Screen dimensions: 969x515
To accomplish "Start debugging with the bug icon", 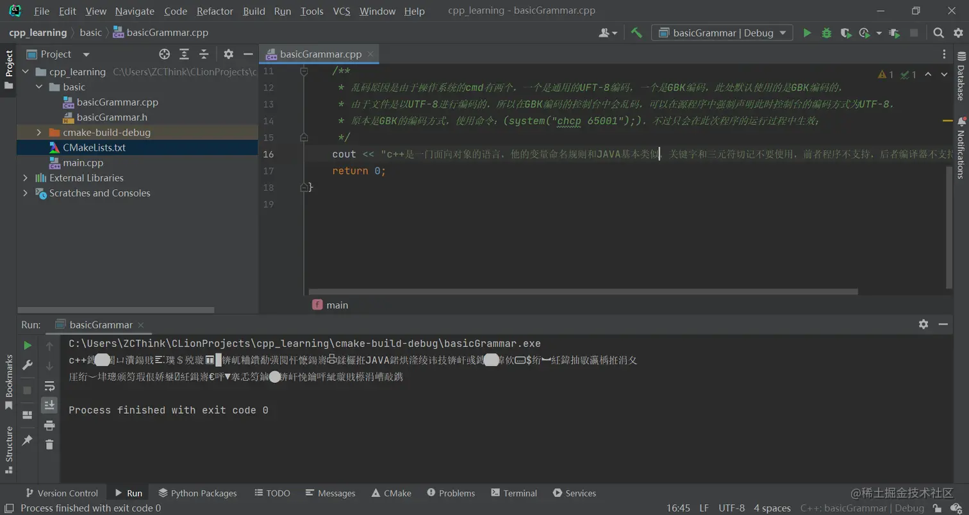I will (827, 33).
